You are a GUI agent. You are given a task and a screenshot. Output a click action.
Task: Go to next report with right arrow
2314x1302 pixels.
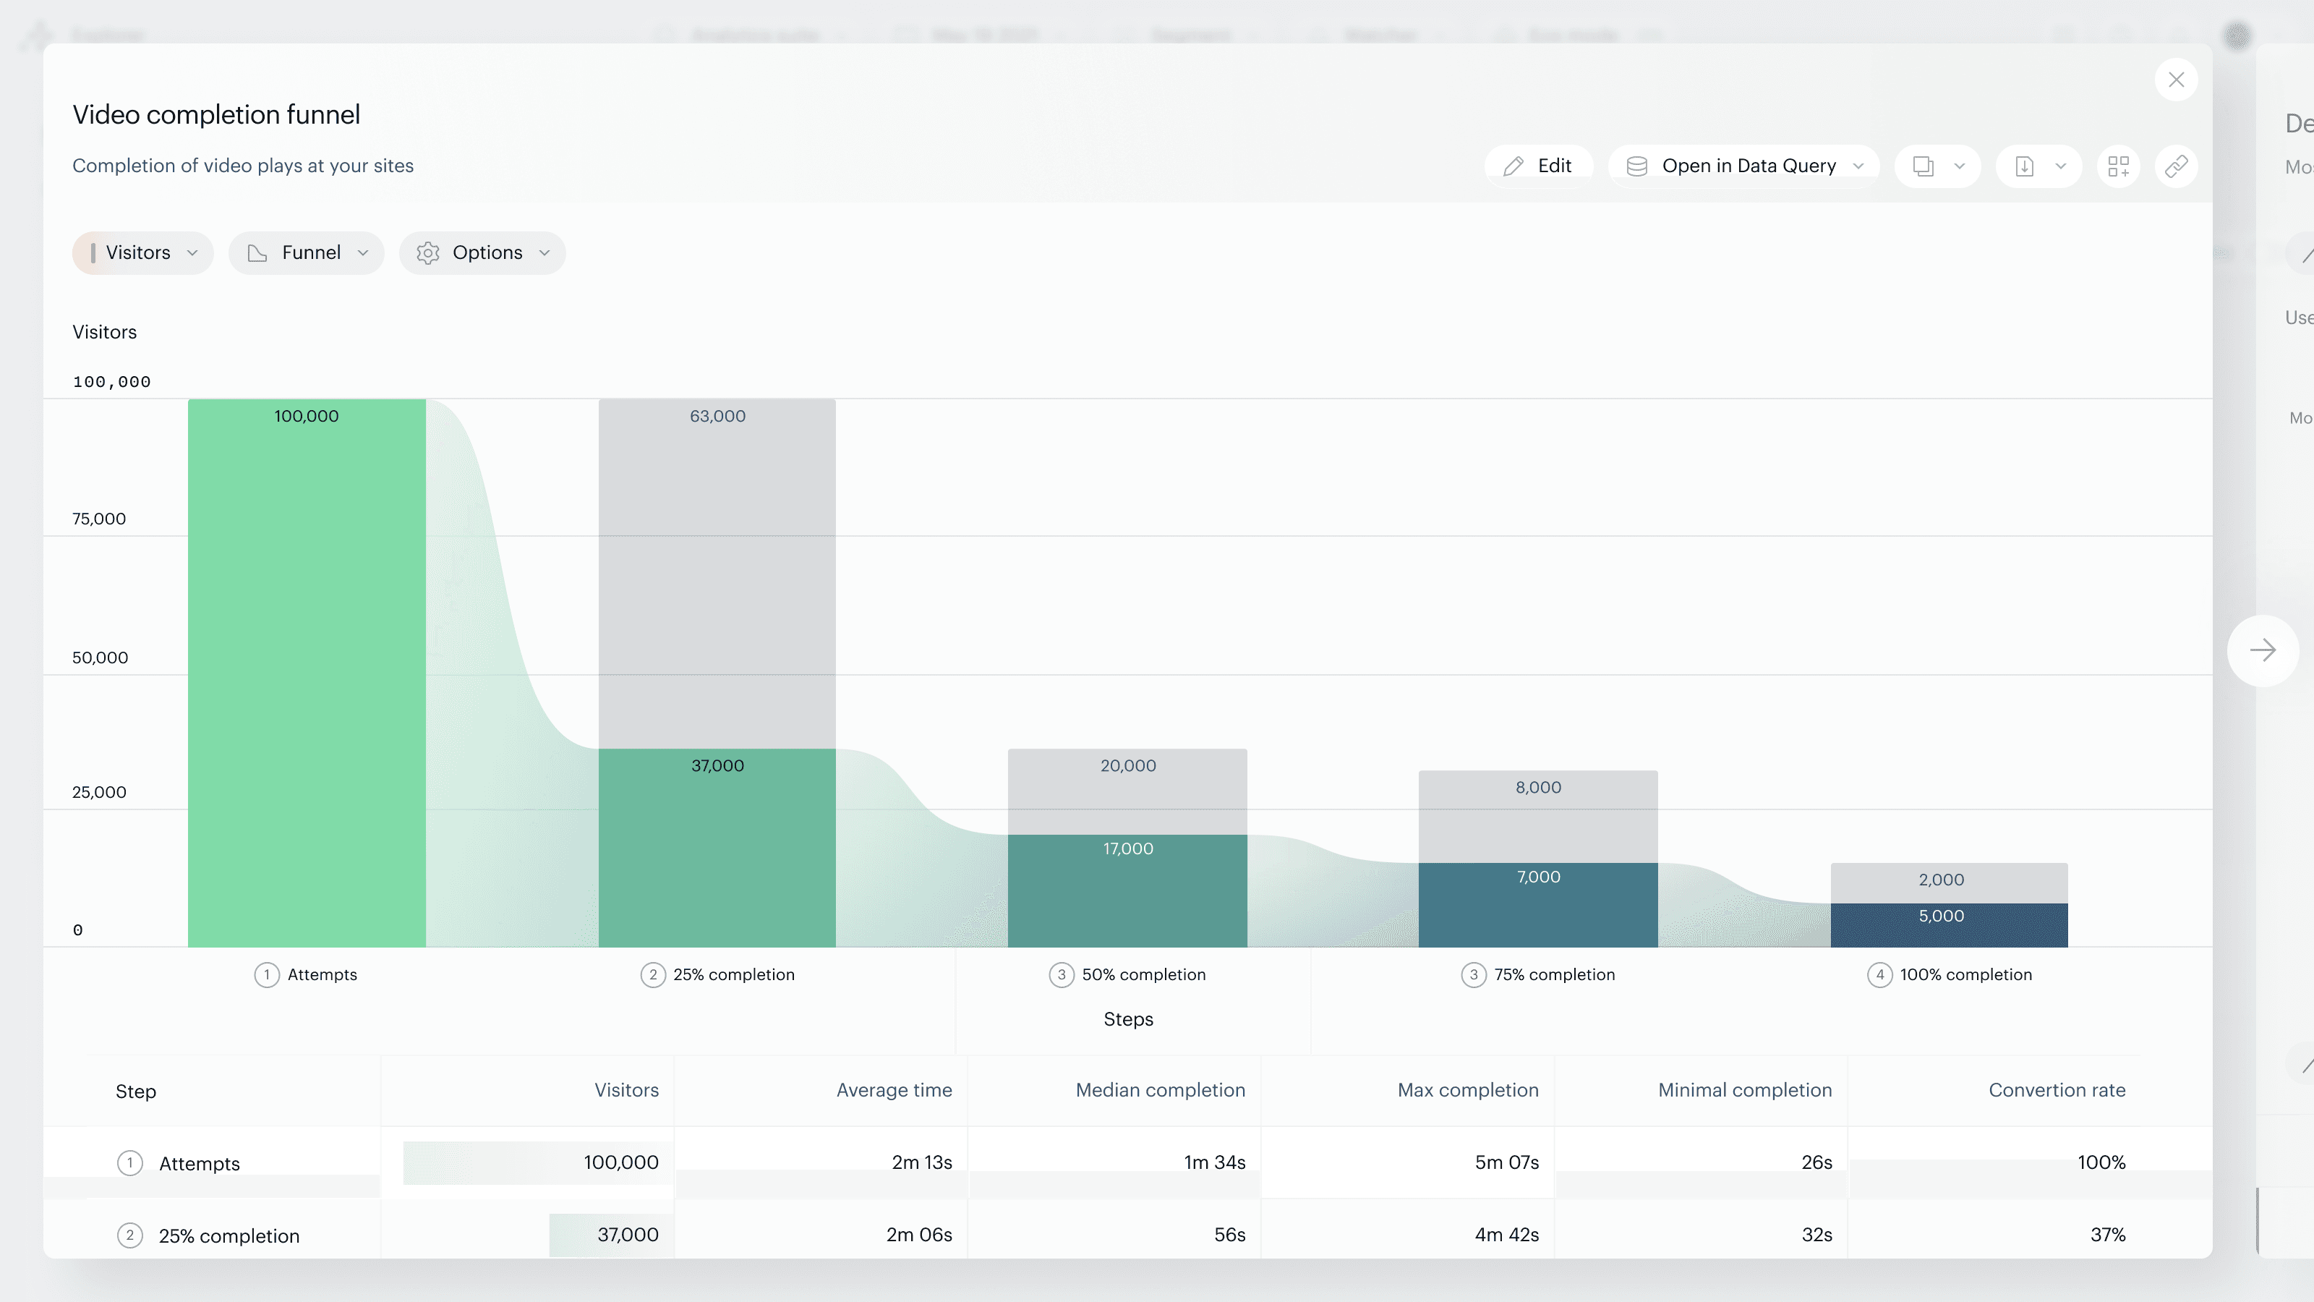click(2262, 650)
